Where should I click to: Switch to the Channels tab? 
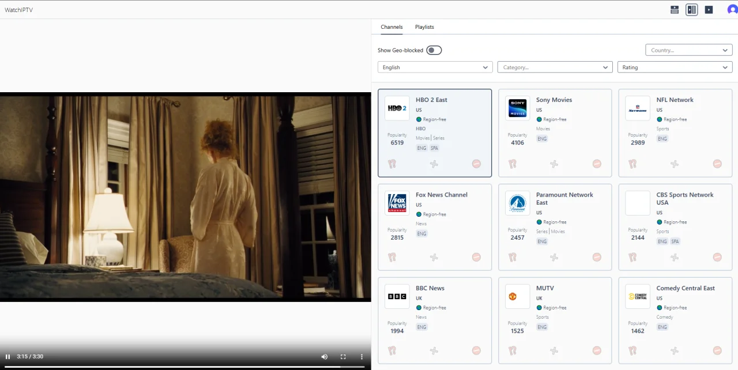pos(391,27)
